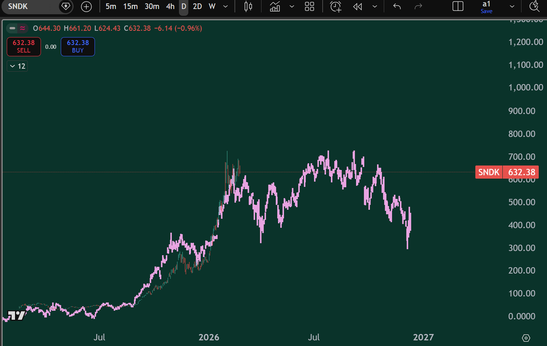Viewport: 547px width, 346px height.
Task: Click the SNDK 632.38 price label
Action: click(x=507, y=172)
